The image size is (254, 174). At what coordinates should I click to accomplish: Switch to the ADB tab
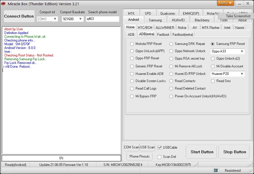pyautogui.click(x=131, y=35)
